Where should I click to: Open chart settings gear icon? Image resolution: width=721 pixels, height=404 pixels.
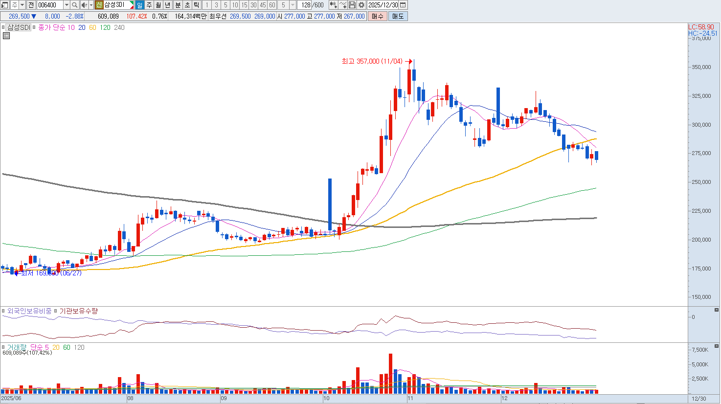[x=361, y=5]
